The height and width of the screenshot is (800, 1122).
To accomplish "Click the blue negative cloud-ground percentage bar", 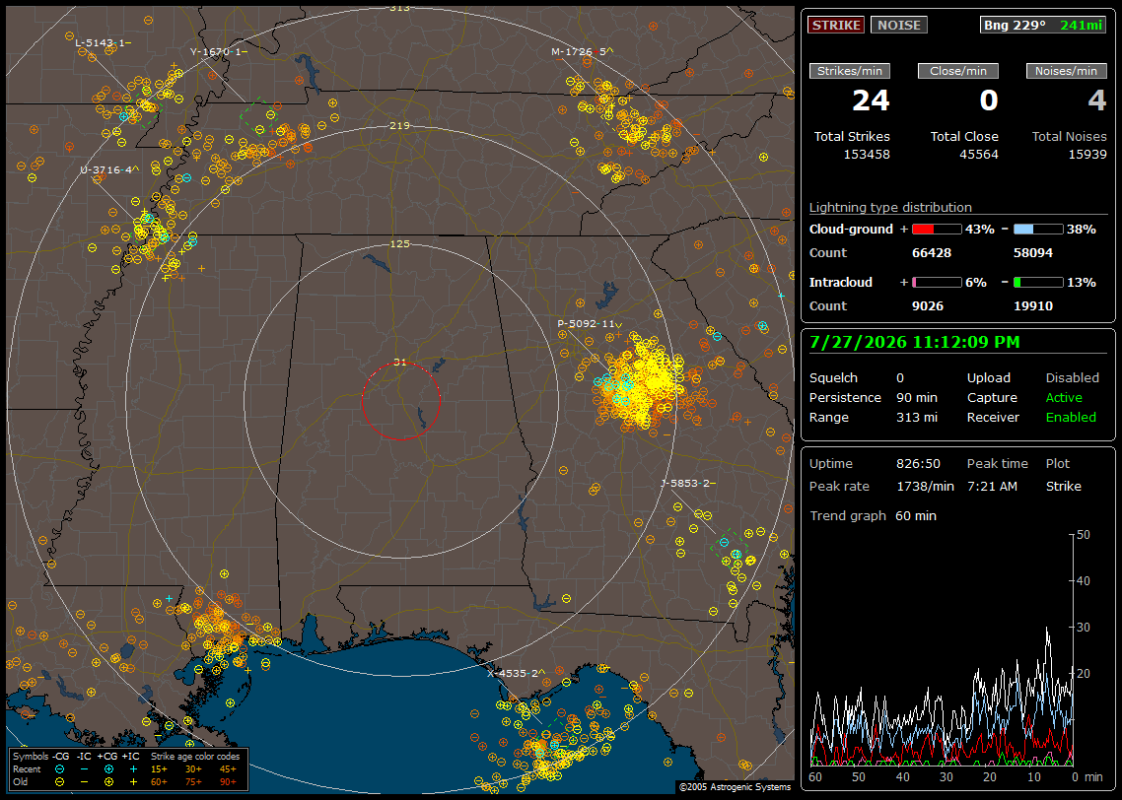I will (1038, 230).
